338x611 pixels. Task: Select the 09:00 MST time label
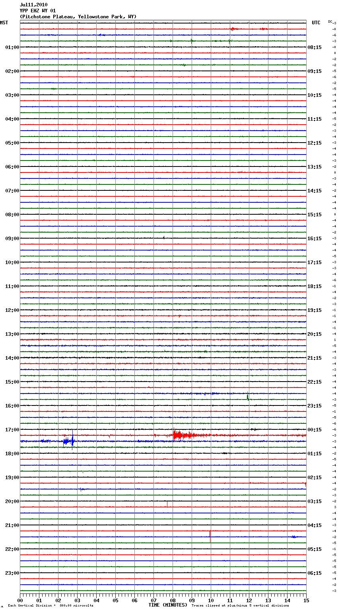12,239
